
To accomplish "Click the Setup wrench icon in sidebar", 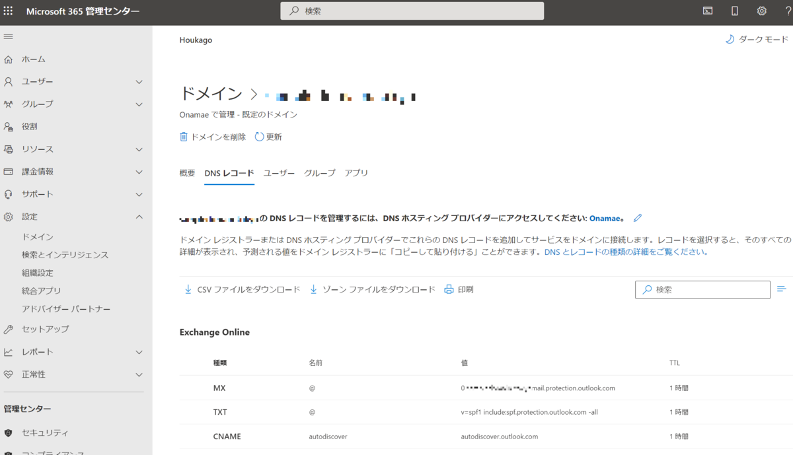I will coord(9,329).
